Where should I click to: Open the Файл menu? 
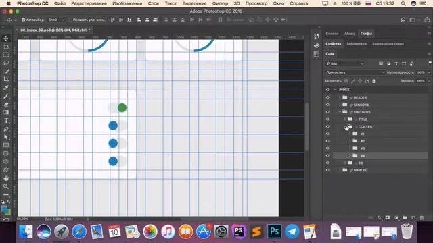[x=60, y=3]
